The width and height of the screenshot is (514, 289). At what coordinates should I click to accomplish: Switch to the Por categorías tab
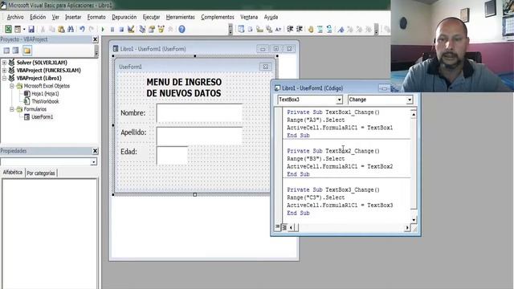click(41, 173)
